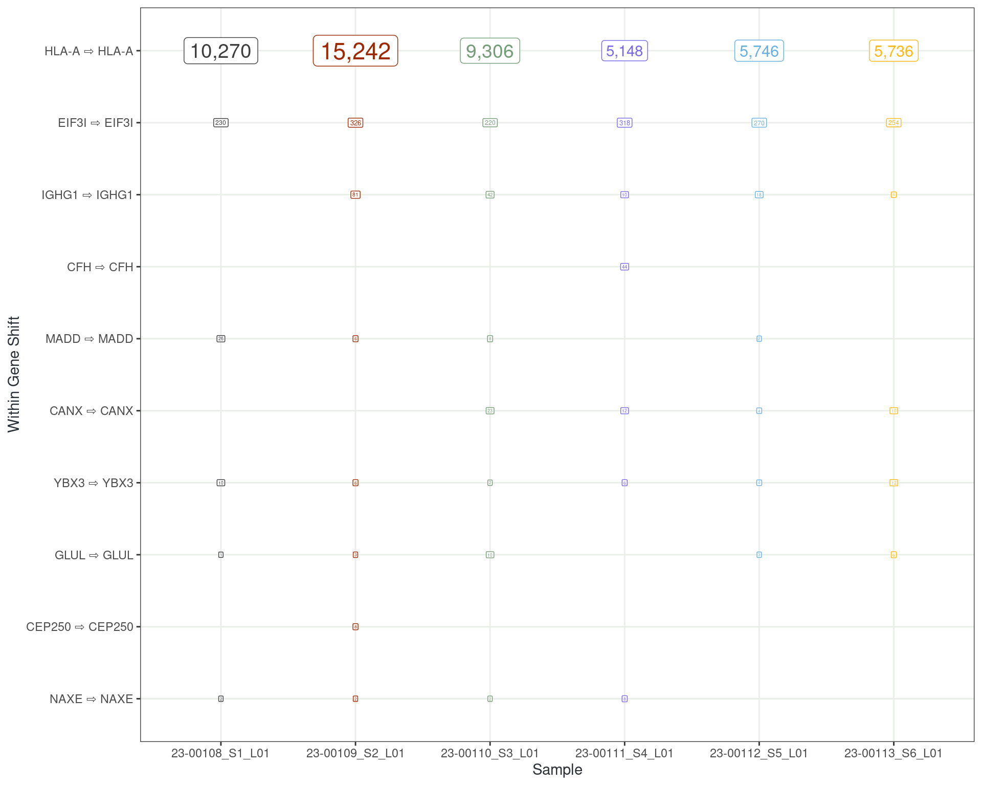Click the CEP250 red data point
Image resolution: width=982 pixels, height=786 pixels.
(355, 627)
